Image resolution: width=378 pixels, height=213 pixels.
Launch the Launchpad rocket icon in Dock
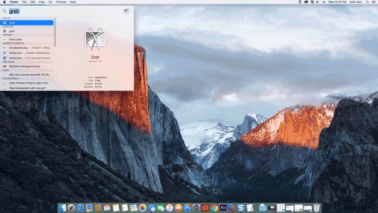coord(71,208)
